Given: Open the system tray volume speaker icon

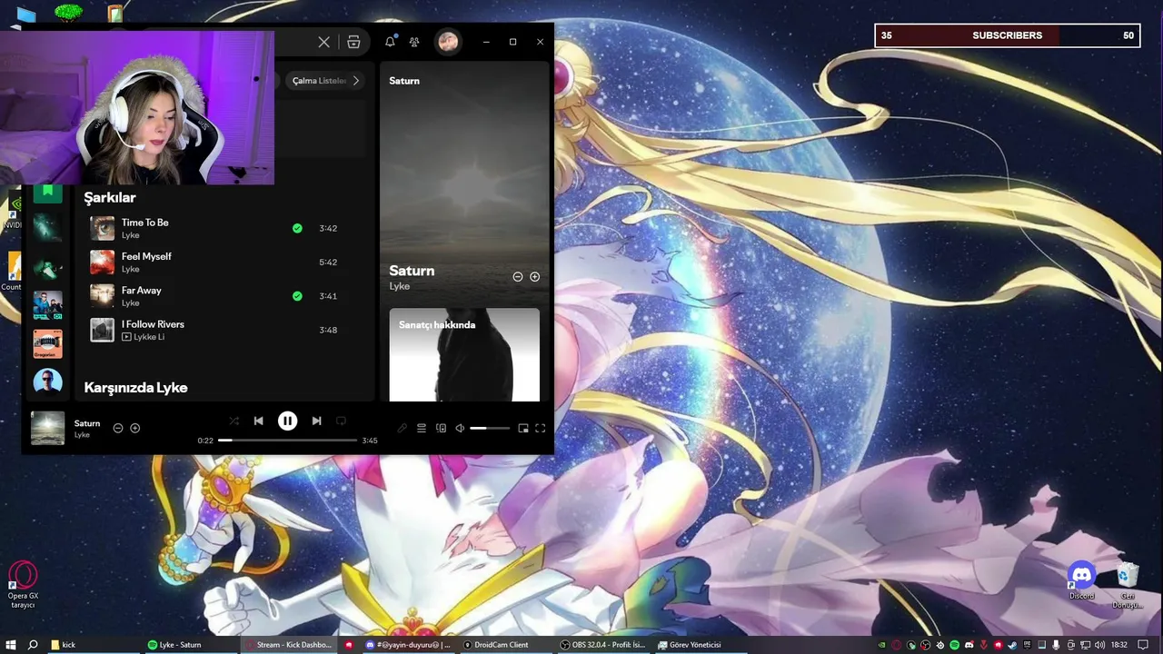Looking at the screenshot, I should 1099,645.
